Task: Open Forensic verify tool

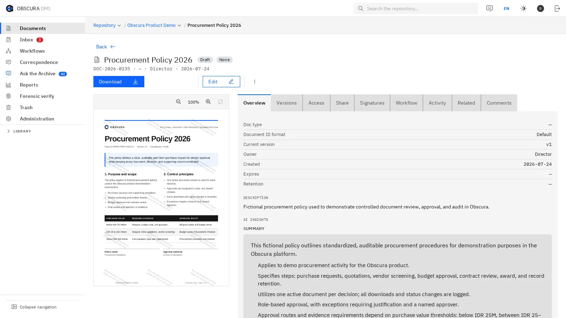Action: [x=42, y=96]
